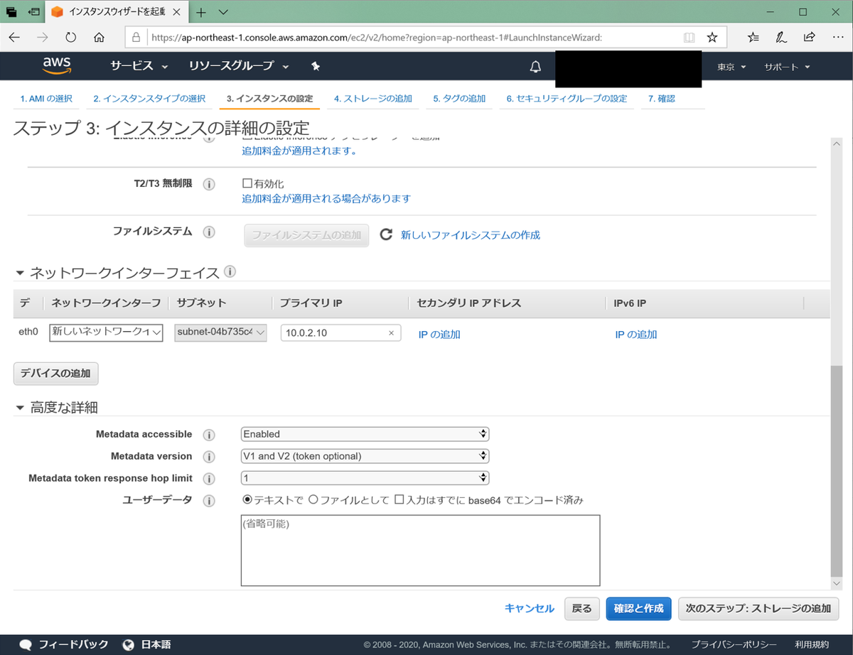Click the 確認と作成 button
Screen dimensions: 853x655
coord(638,608)
